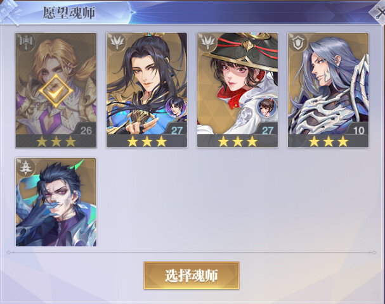This screenshot has height=304, width=385.
Task: Click the tree class icon on blue-haired card
Action: coord(26,167)
